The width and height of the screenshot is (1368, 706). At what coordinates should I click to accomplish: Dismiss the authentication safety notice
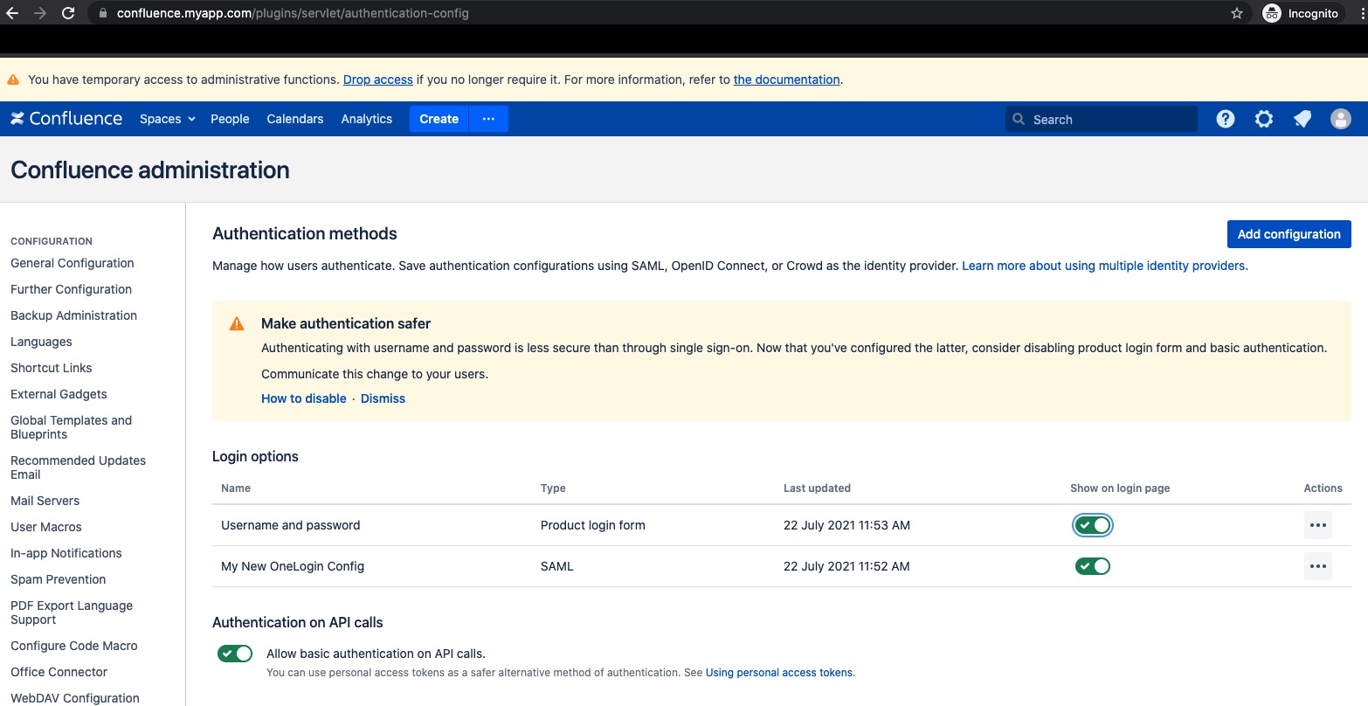pyautogui.click(x=383, y=398)
